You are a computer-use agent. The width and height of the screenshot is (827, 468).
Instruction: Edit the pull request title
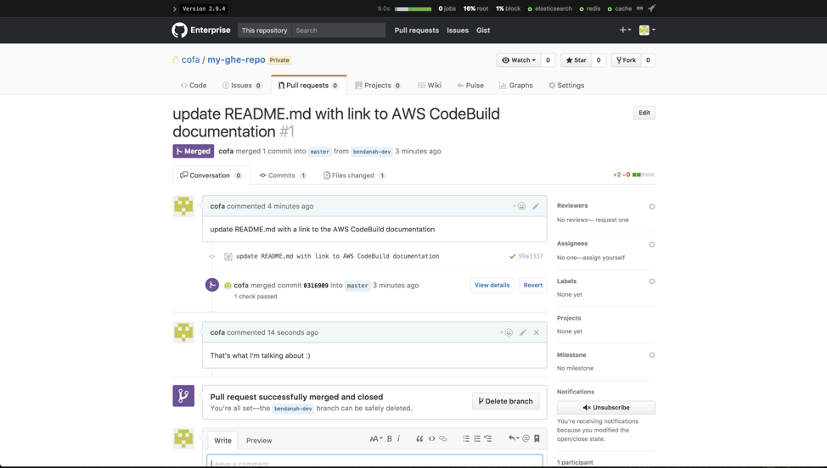click(644, 113)
